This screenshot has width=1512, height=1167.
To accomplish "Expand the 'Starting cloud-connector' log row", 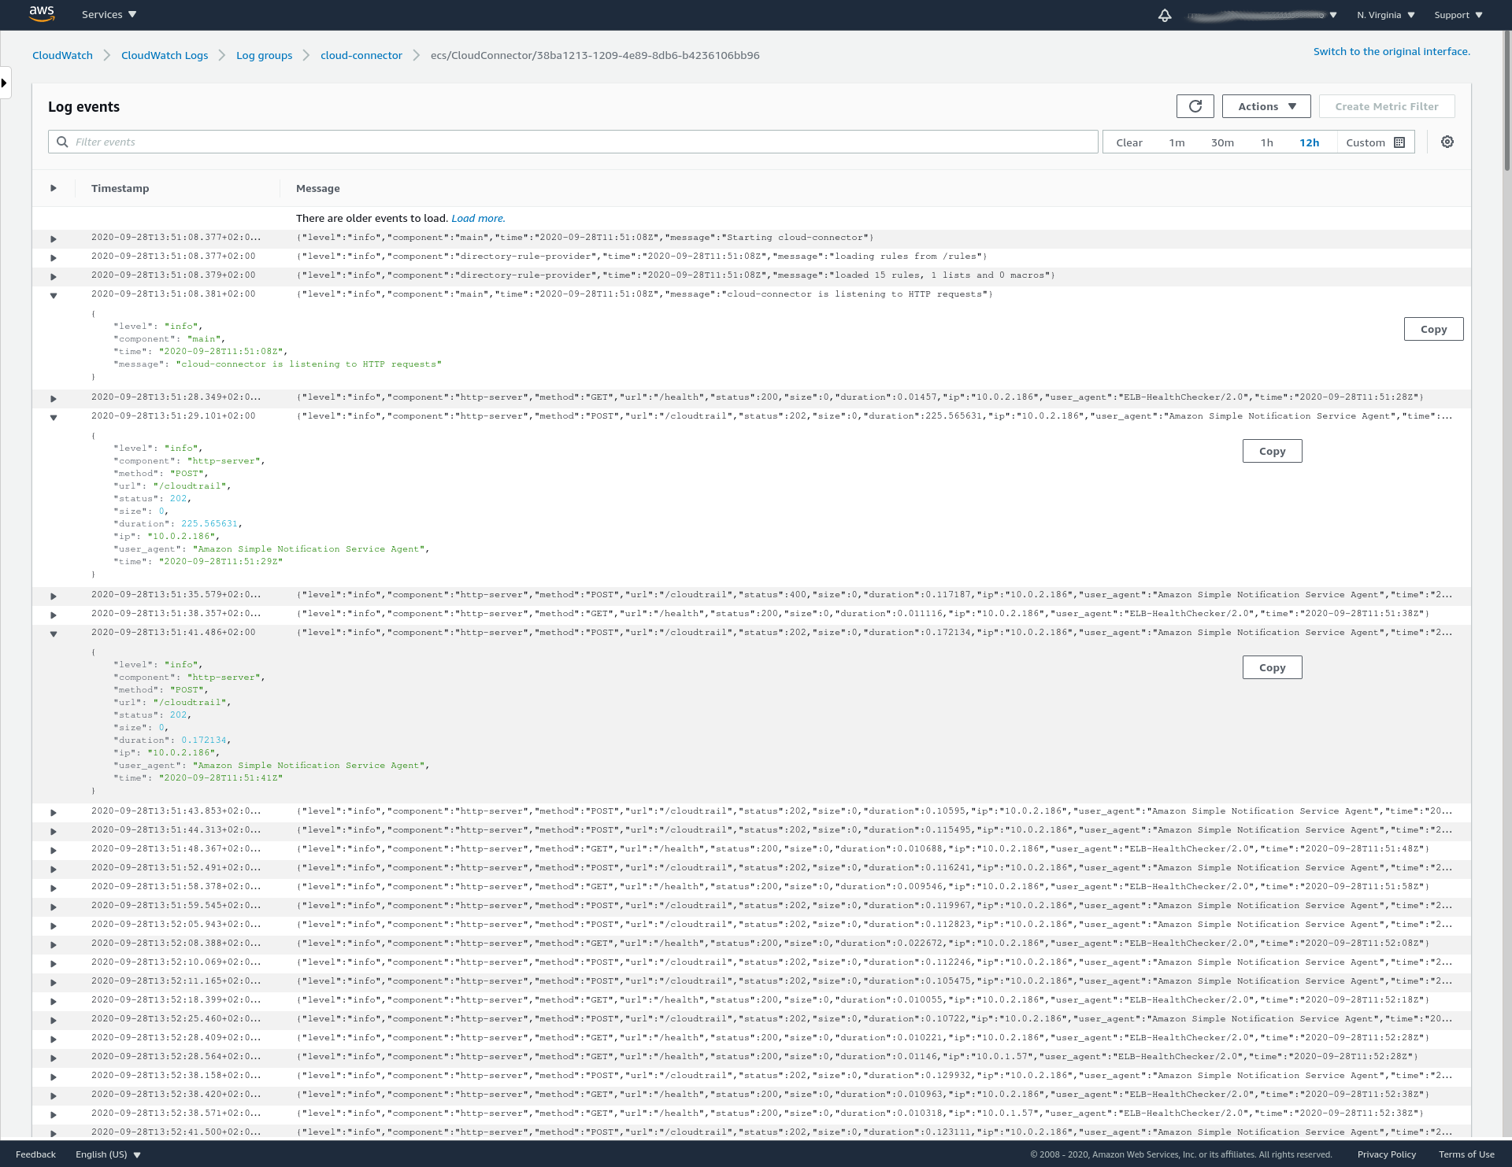I will (x=54, y=238).
